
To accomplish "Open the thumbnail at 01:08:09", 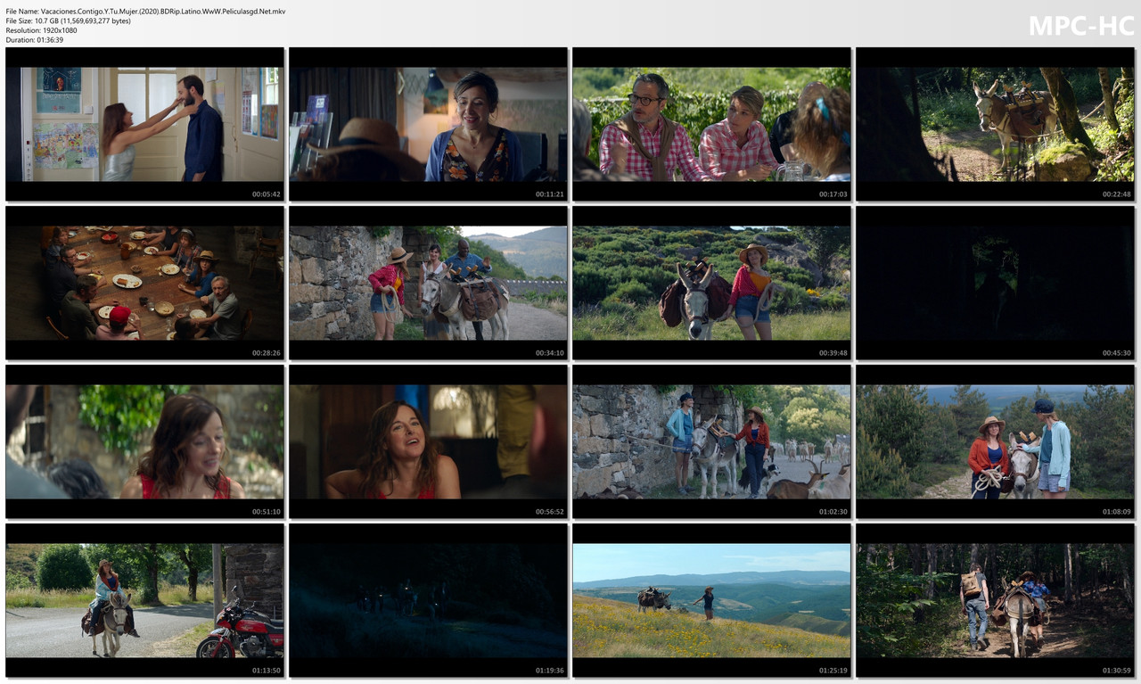I will click(995, 441).
